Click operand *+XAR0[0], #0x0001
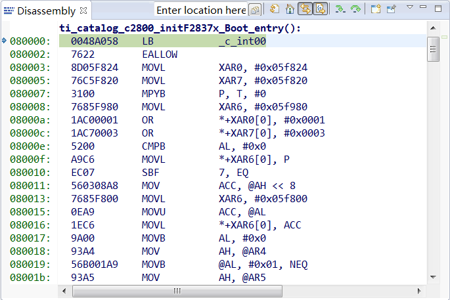The image size is (450, 300). click(x=272, y=120)
